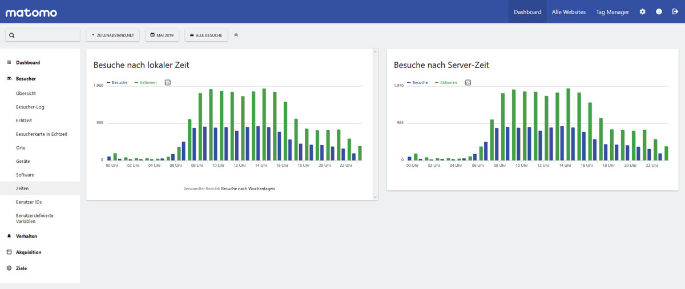Open the ZEILENABSTAND.NET website selector
The height and width of the screenshot is (289, 685).
point(113,35)
